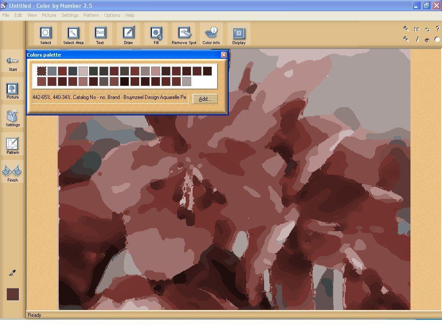The image size is (442, 332).
Task: Zoom in with the plus magnifier
Action: click(406, 28)
